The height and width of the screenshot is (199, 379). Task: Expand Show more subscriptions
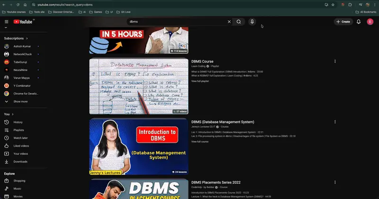pyautogui.click(x=20, y=101)
